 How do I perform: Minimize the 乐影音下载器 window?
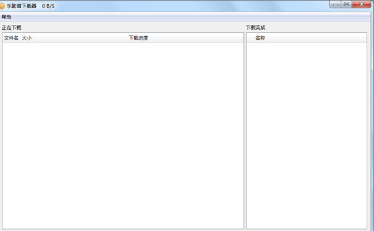coord(335,4)
